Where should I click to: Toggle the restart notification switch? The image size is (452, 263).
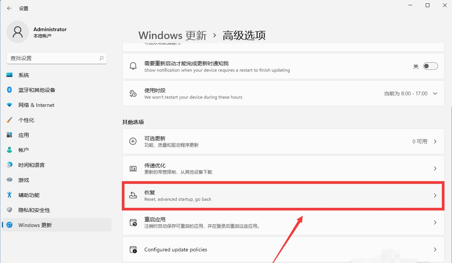coord(431,66)
